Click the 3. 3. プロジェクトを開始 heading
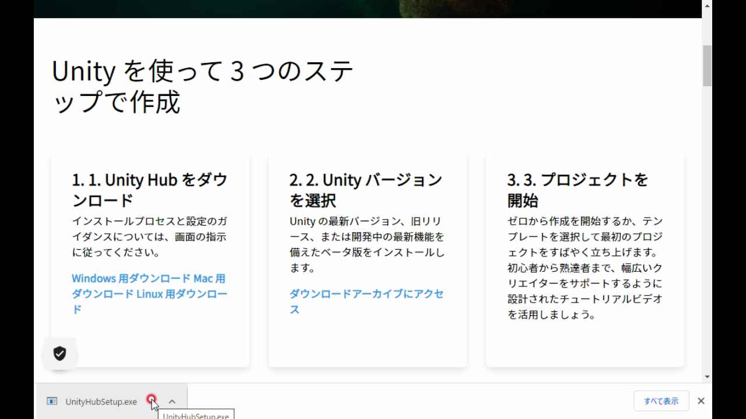 point(578,190)
